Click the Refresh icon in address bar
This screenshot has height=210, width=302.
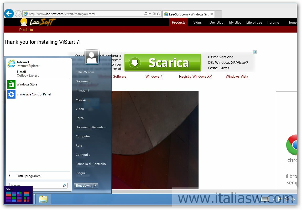[158, 14]
